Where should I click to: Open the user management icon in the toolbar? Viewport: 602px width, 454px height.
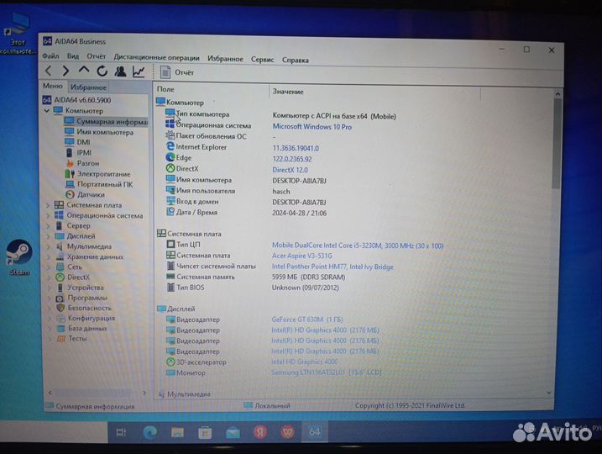tap(120, 72)
